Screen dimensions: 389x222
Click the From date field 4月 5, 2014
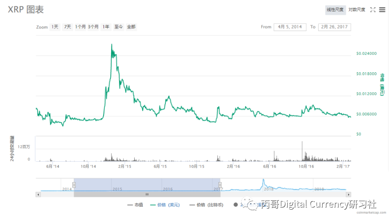(290, 27)
